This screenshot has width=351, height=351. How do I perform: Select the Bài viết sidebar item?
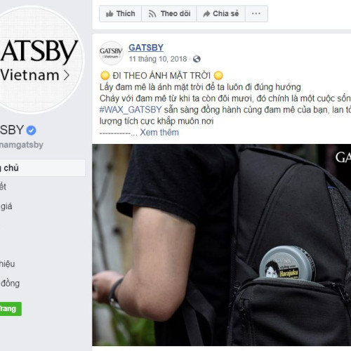point(3,187)
